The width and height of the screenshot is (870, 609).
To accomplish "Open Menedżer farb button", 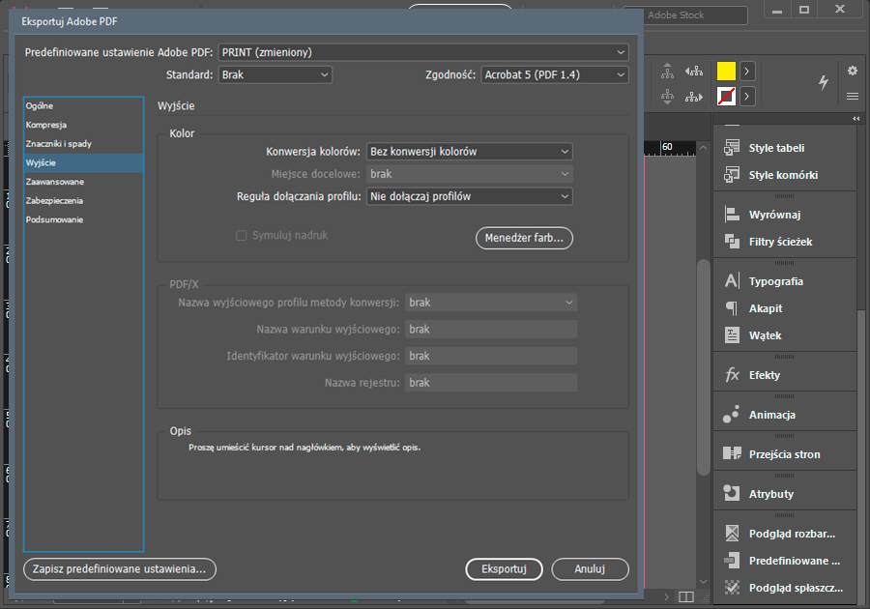I will click(524, 238).
